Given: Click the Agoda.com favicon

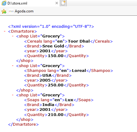Looking at the screenshot, I should click(x=11, y=11).
